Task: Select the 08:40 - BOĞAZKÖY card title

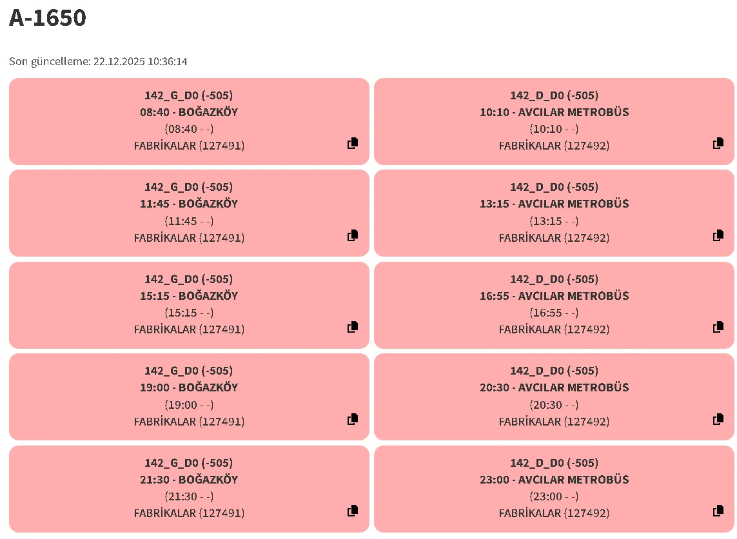Action: (189, 112)
